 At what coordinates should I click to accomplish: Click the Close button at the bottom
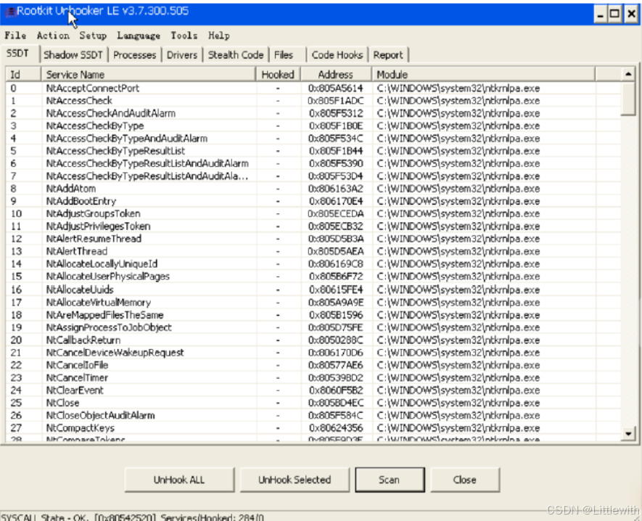465,480
